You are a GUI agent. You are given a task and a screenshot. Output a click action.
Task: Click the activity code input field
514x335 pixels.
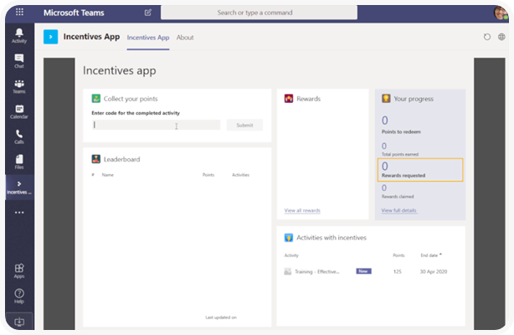click(157, 125)
